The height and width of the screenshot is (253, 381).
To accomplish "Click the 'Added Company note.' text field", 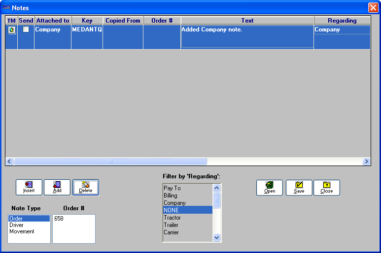I will [247, 36].
